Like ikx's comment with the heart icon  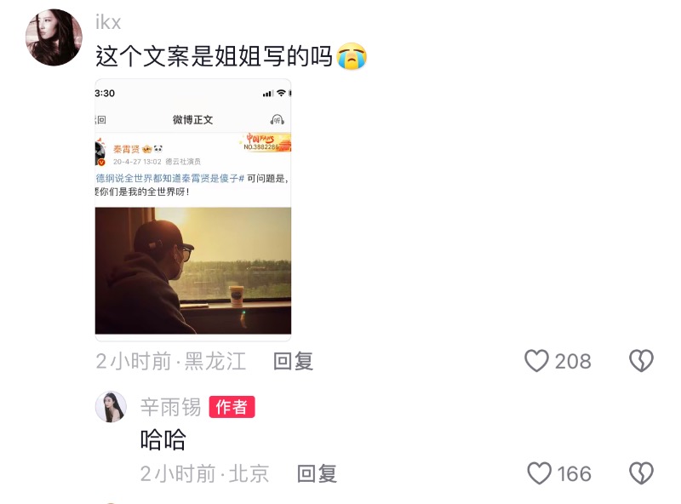tap(537, 361)
